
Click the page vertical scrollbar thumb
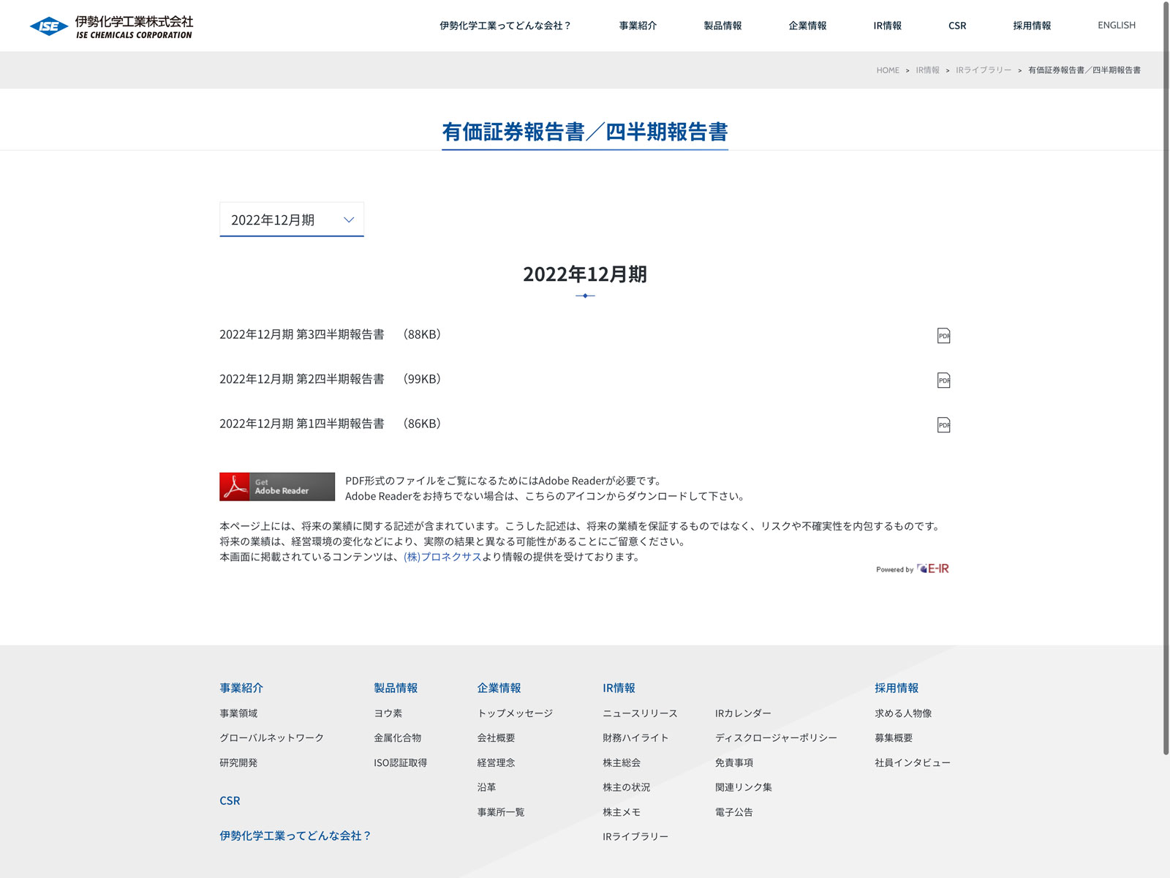tap(1166, 378)
